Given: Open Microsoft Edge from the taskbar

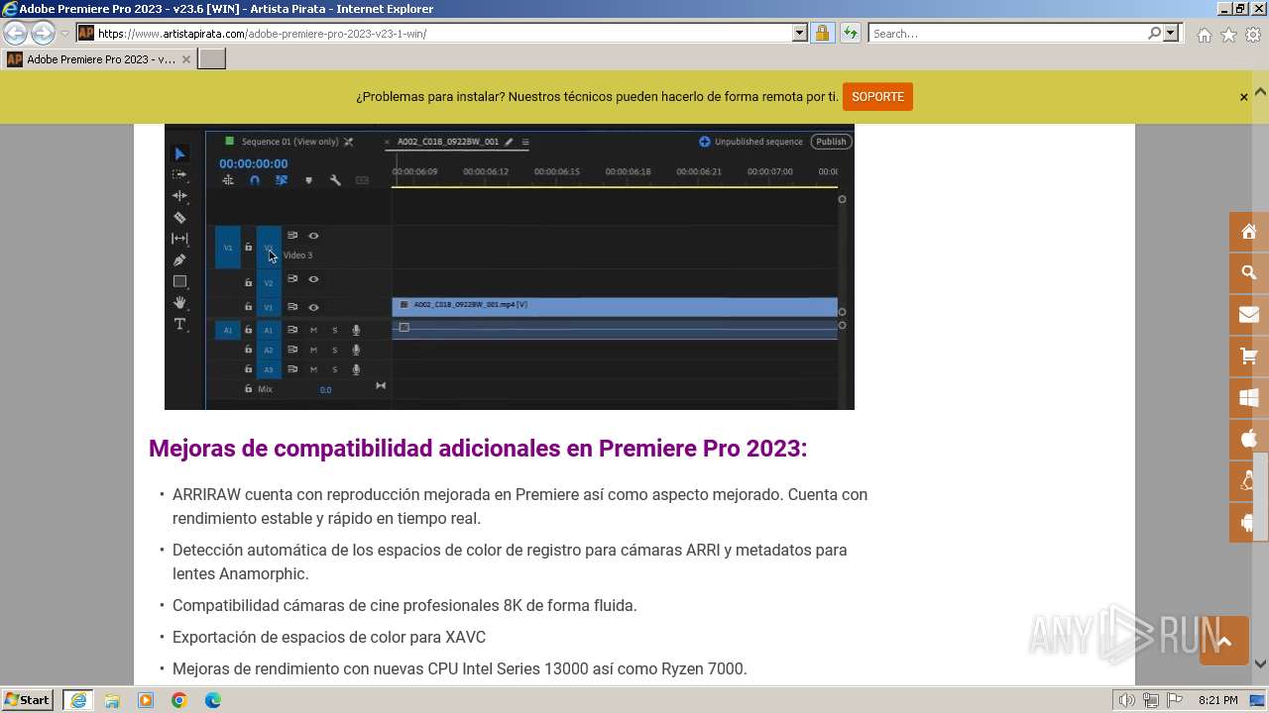Looking at the screenshot, I should pyautogui.click(x=212, y=700).
